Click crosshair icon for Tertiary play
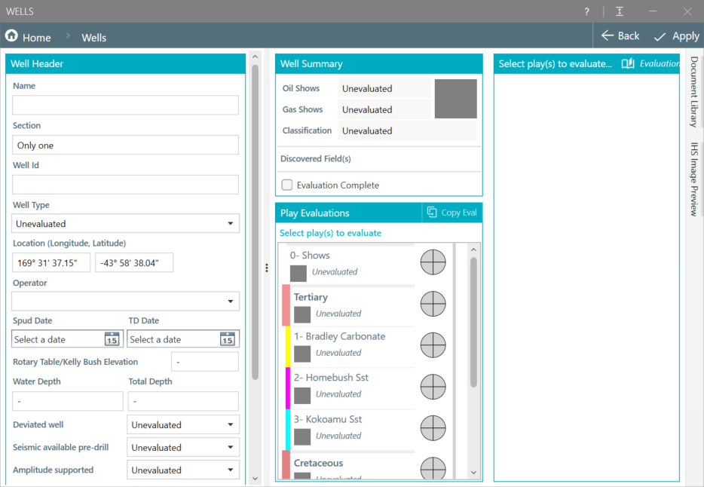The image size is (704, 487). tap(433, 304)
